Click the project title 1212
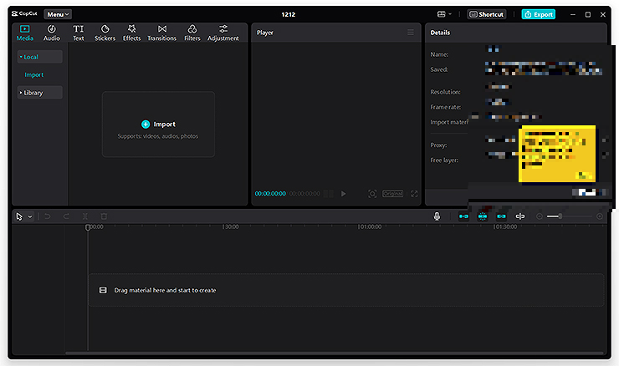Screen dimensions: 619x366 (x=289, y=14)
